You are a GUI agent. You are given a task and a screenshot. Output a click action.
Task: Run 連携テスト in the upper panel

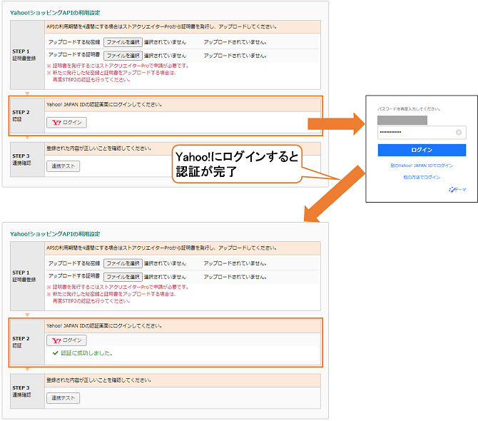(x=63, y=166)
